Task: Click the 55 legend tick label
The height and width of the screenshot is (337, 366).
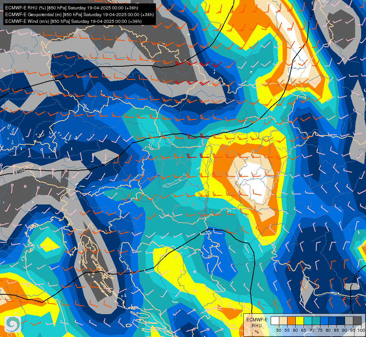Action: coord(287,331)
